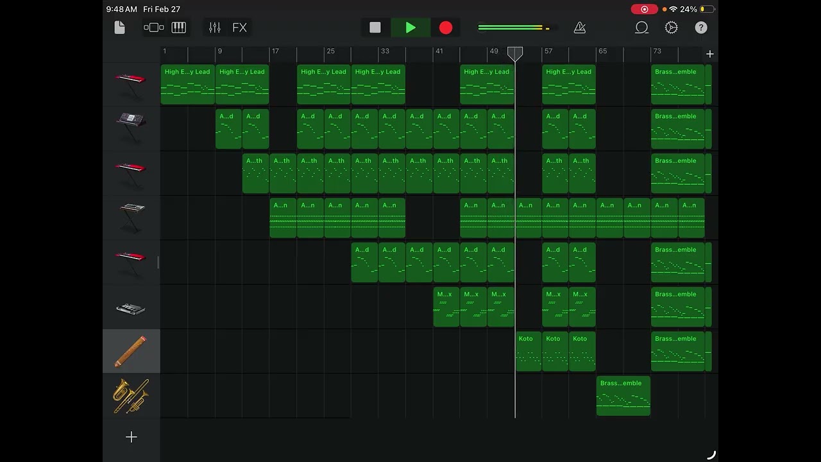Image resolution: width=821 pixels, height=462 pixels.
Task: Open the keyboard instrument view
Action: point(179,28)
